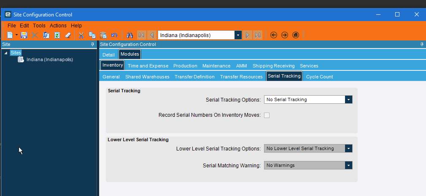This screenshot has width=426, height=196.
Task: Open the Transfer Definition sub-tab
Action: (194, 77)
